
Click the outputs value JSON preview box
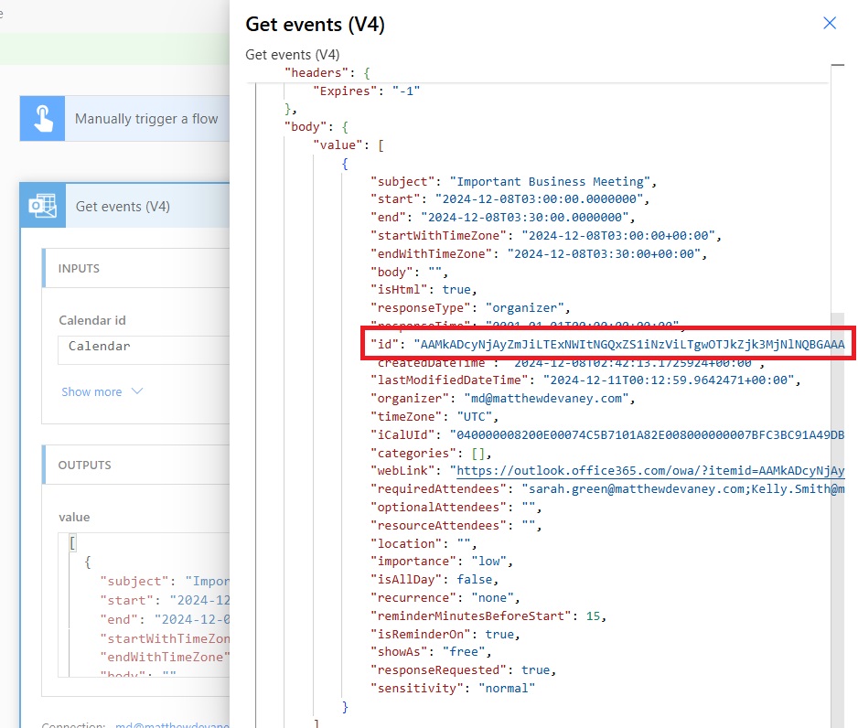click(x=146, y=604)
